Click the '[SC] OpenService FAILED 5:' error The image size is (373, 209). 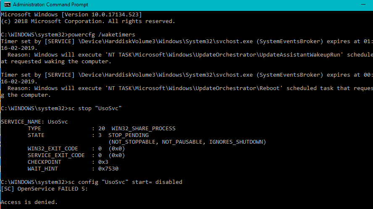pos(44,189)
